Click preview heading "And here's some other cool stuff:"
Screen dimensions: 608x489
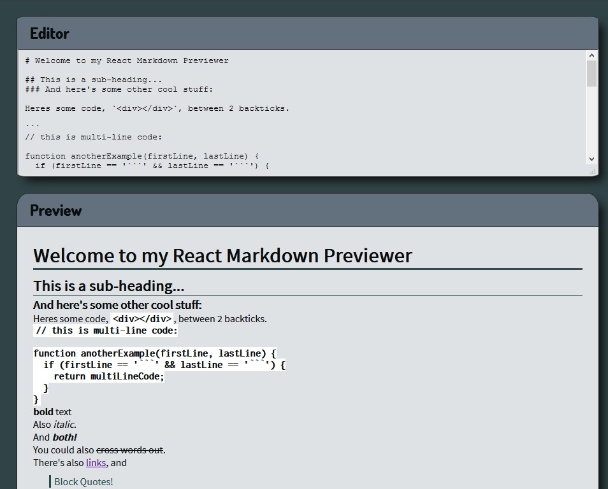(117, 305)
